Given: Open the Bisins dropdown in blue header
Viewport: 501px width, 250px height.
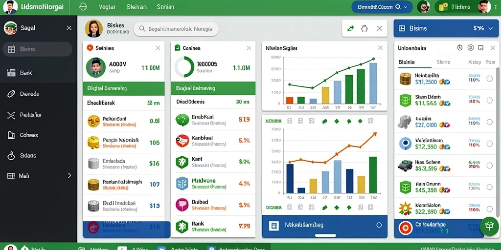Looking at the screenshot, I should pyautogui.click(x=491, y=28).
